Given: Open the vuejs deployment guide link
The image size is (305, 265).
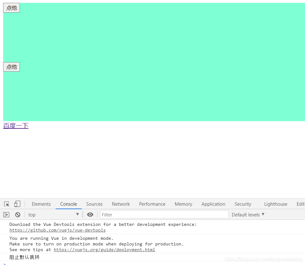Looking at the screenshot, I should click(105, 250).
